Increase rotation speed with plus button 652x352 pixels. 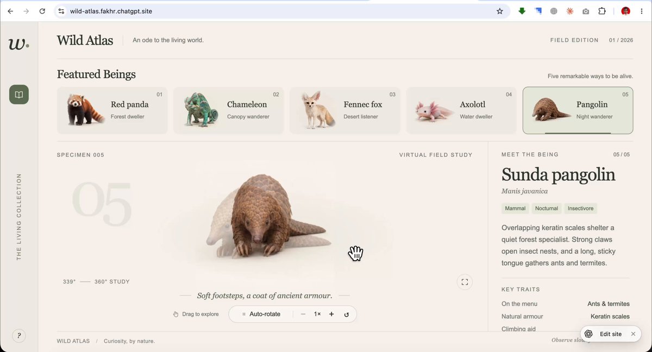tap(331, 314)
